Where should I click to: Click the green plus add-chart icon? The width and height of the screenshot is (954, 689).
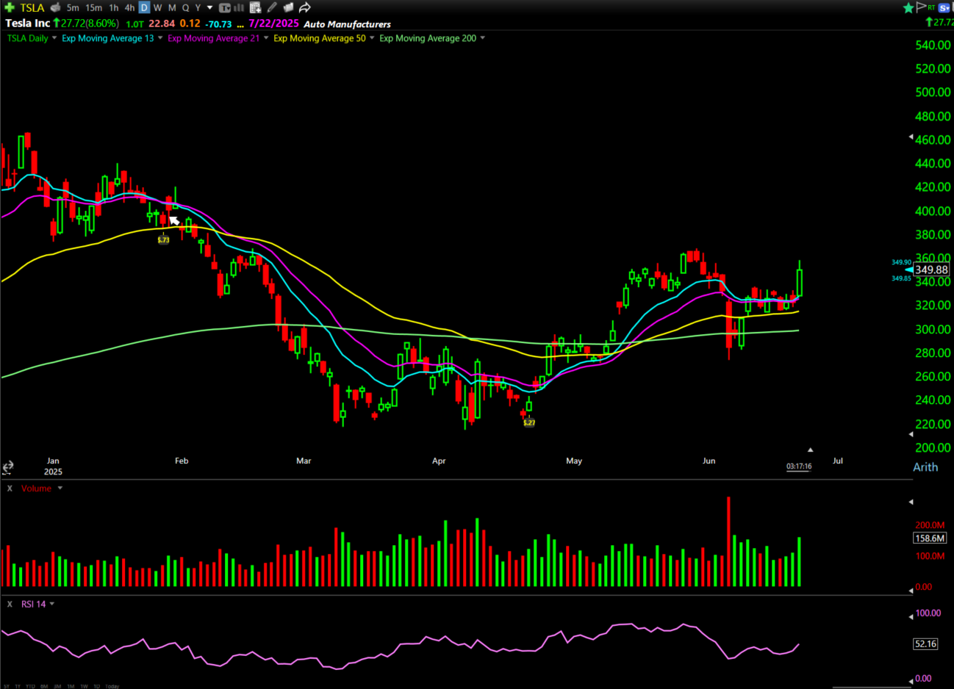coord(10,7)
